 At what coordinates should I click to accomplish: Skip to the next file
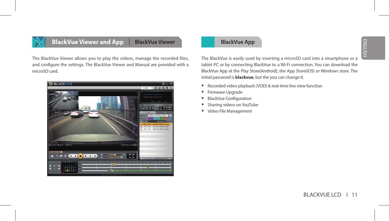click(x=95, y=156)
